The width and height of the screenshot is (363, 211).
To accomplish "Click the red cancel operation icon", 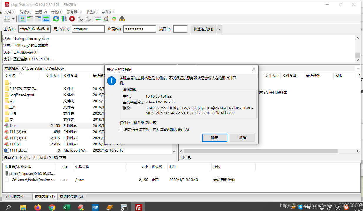I will click(x=72, y=19).
